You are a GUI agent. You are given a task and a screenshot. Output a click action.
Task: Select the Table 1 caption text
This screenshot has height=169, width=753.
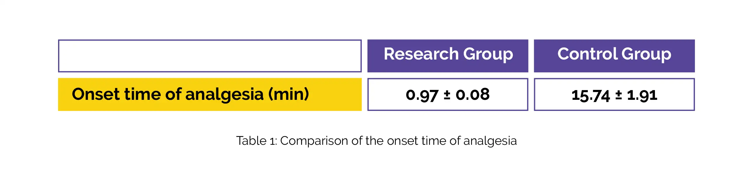click(376, 141)
